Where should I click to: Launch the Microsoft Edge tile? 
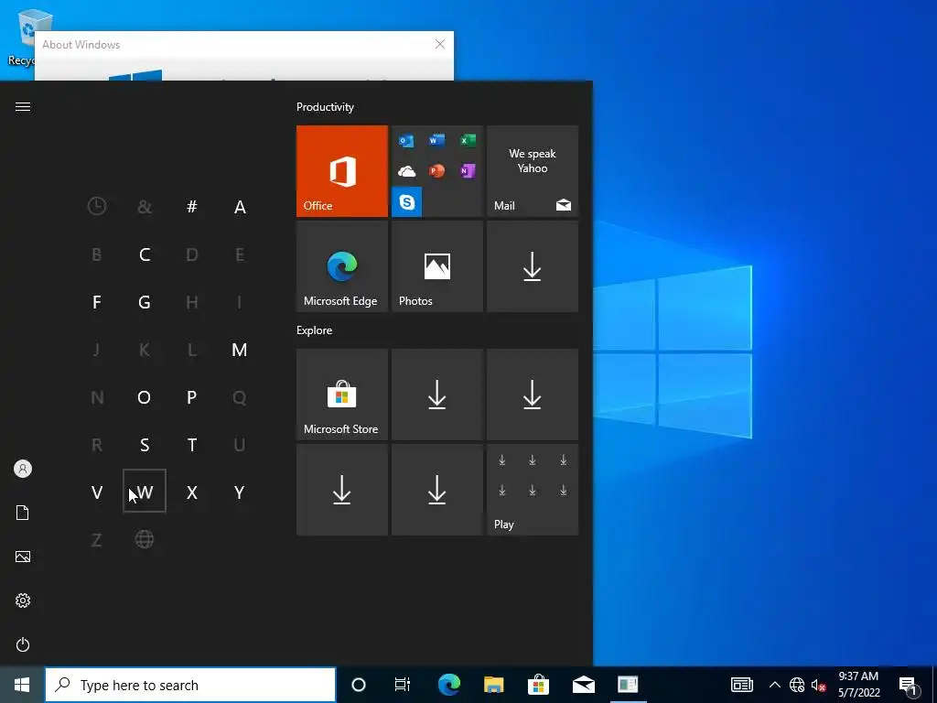coord(342,266)
